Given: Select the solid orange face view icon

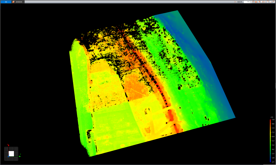Looking at the screenshot, I should point(256,2).
